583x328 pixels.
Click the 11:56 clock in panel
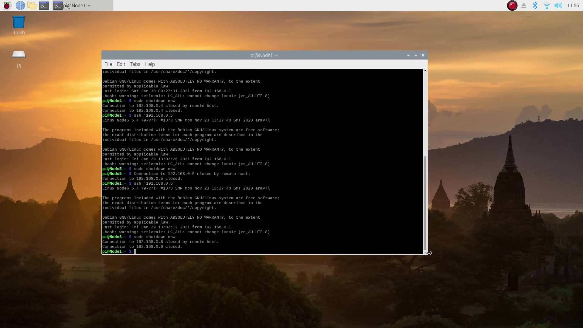(573, 5)
